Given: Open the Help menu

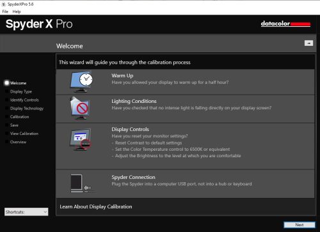Looking at the screenshot, I should 17,12.
